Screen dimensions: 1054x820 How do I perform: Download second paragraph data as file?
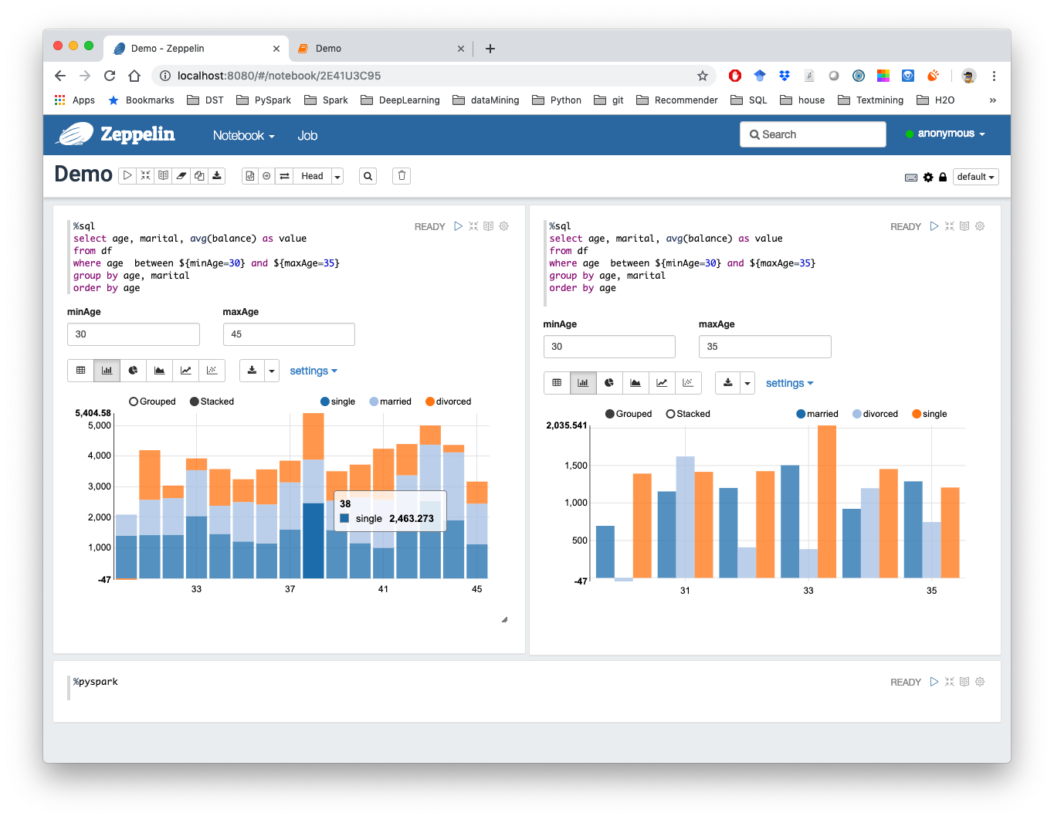coord(727,383)
